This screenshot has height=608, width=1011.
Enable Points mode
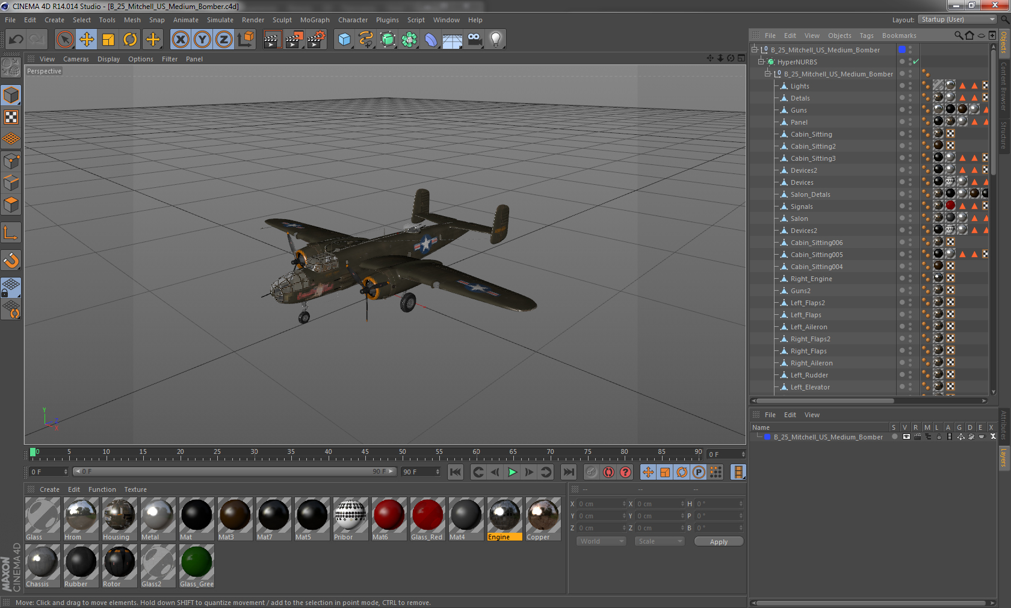(x=11, y=161)
